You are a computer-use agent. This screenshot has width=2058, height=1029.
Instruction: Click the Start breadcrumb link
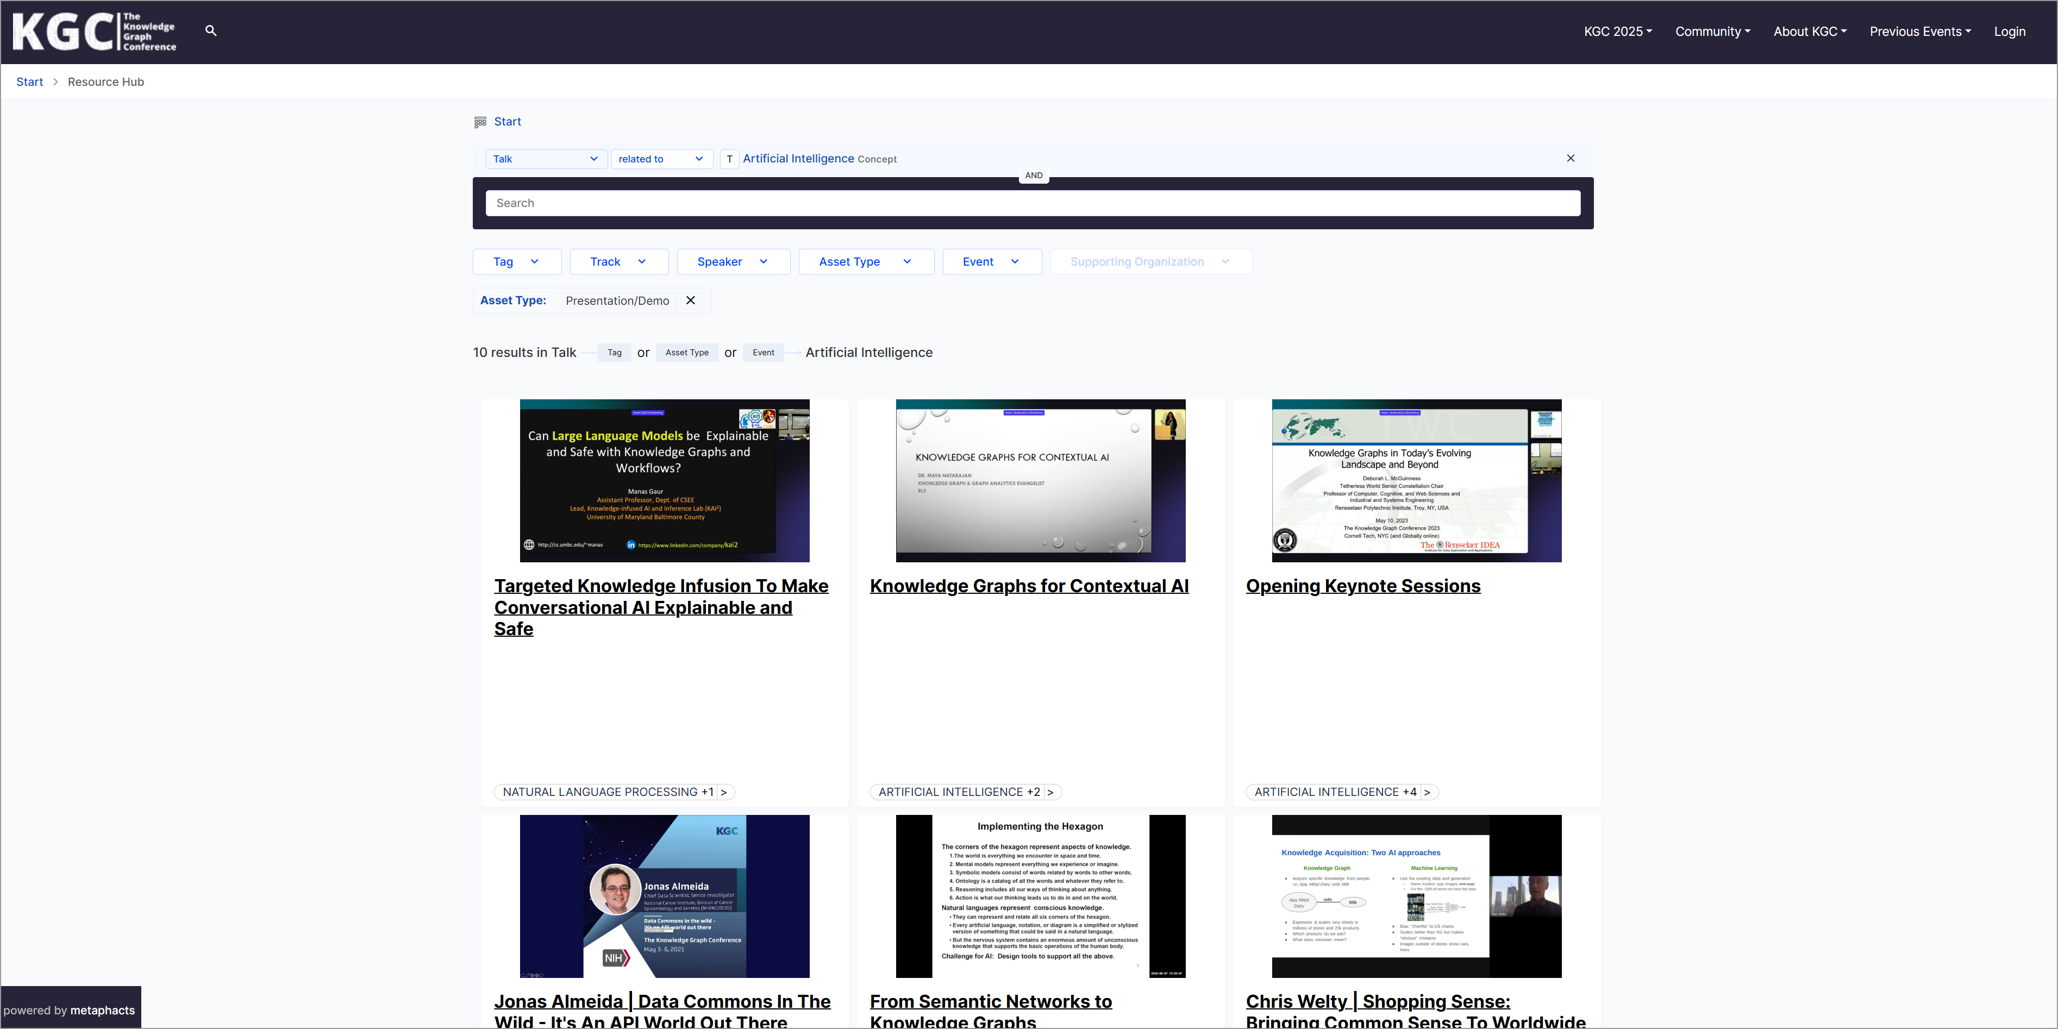click(x=29, y=81)
